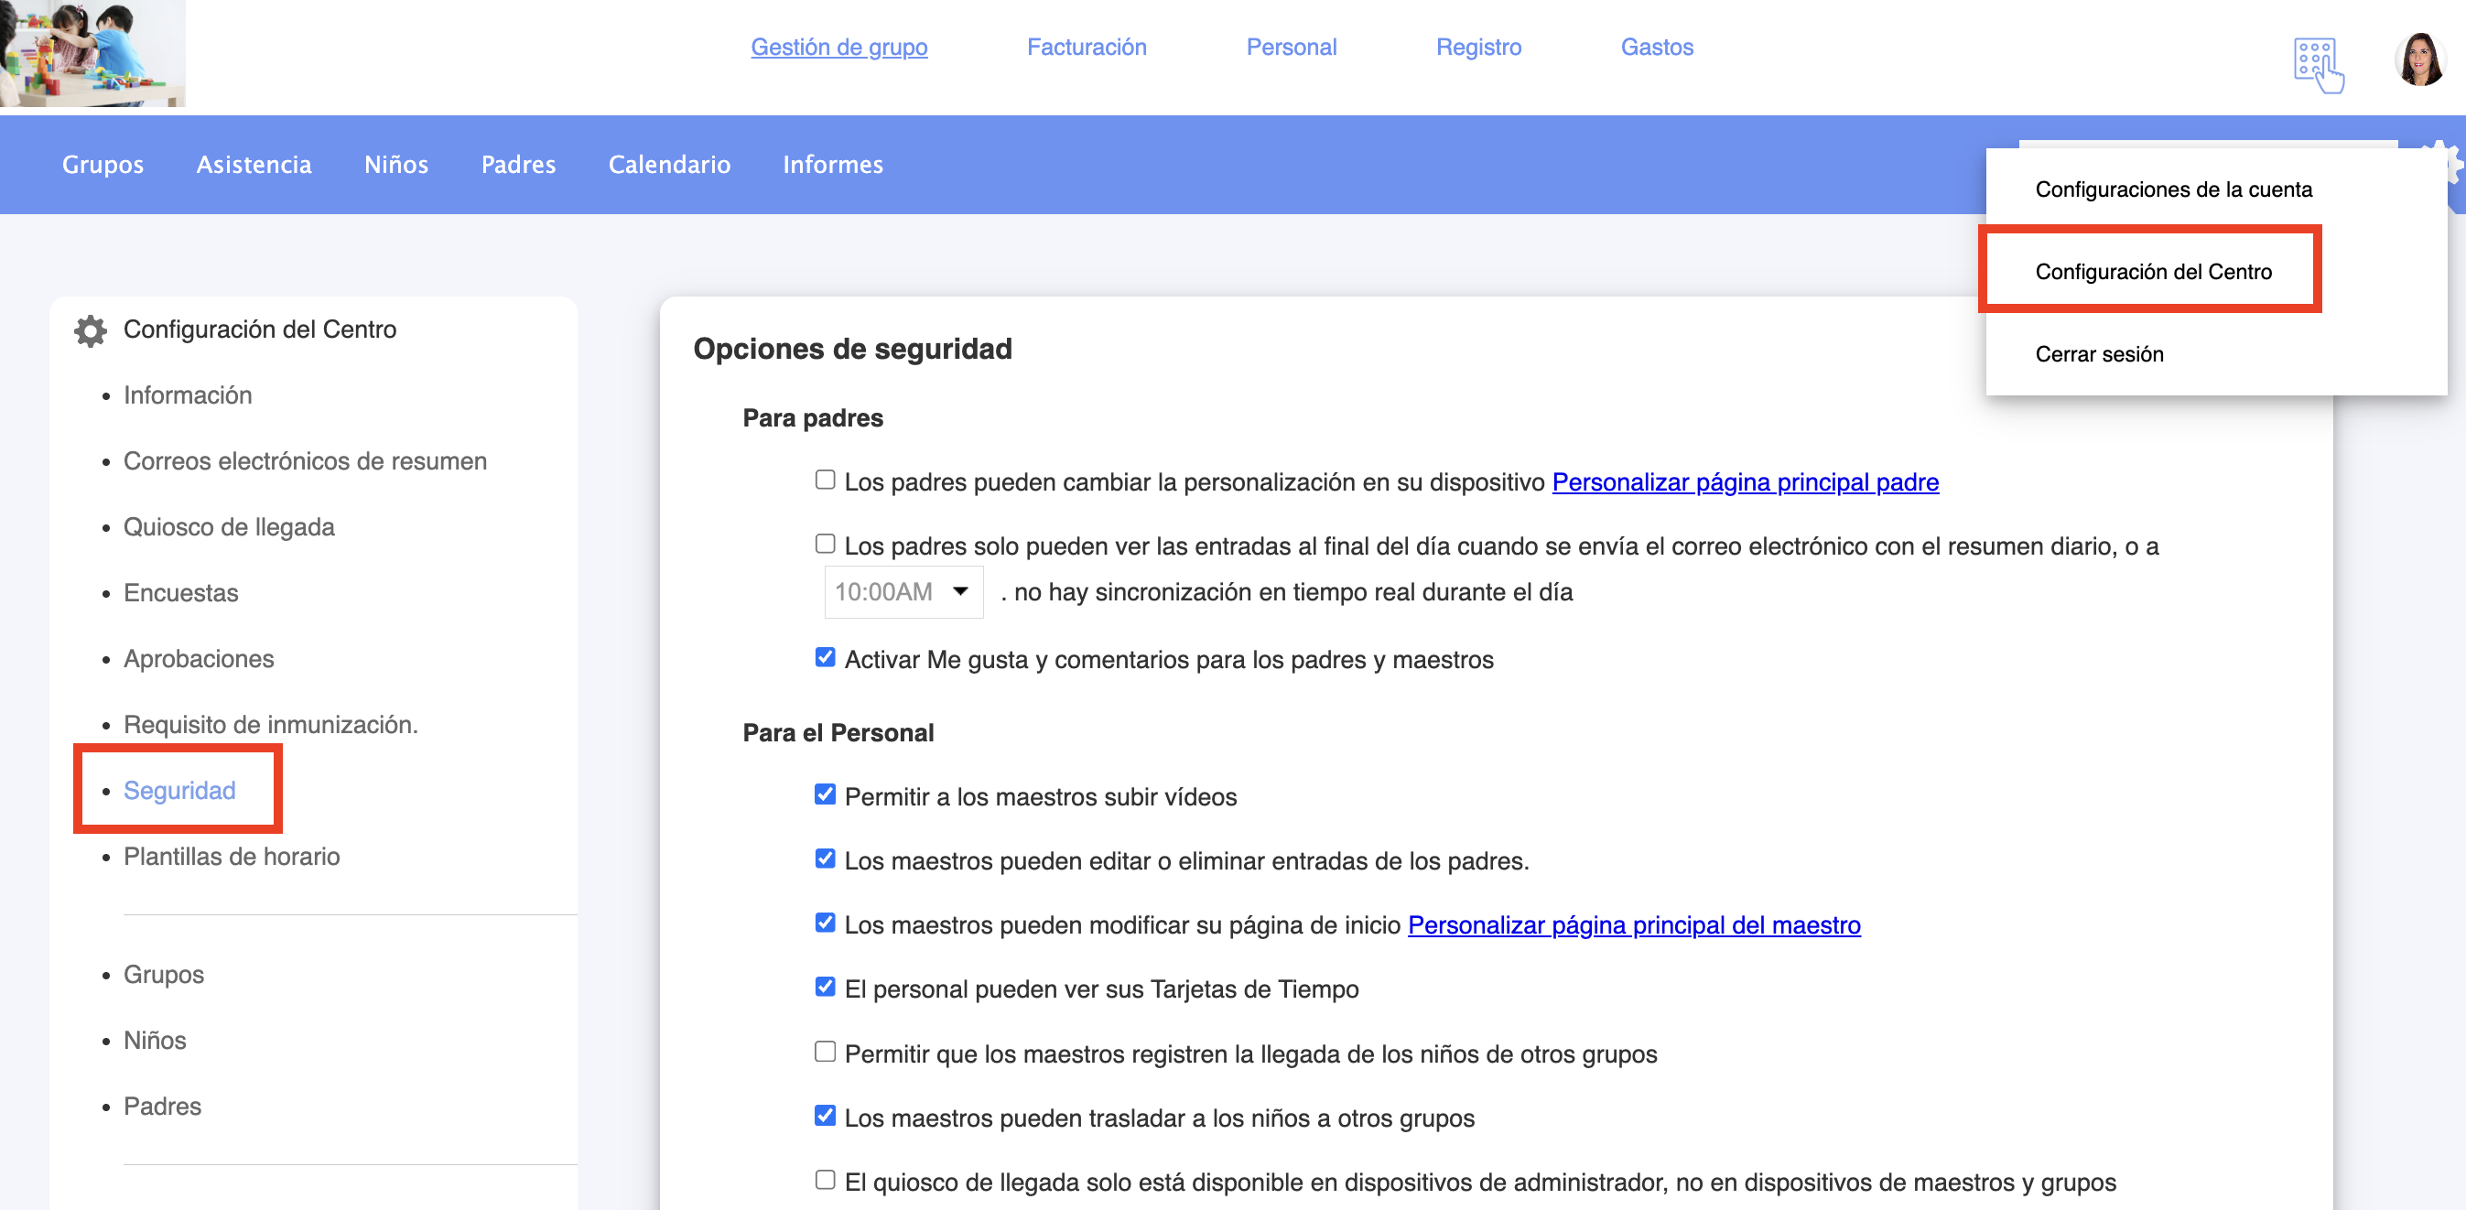Image resolution: width=2466 pixels, height=1210 pixels.
Task: Click the center logo photo
Action: pyautogui.click(x=92, y=53)
